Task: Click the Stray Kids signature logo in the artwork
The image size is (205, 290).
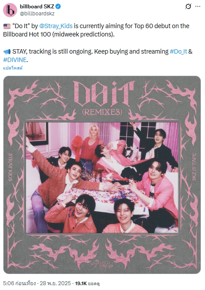Action: pyautogui.click(x=102, y=265)
